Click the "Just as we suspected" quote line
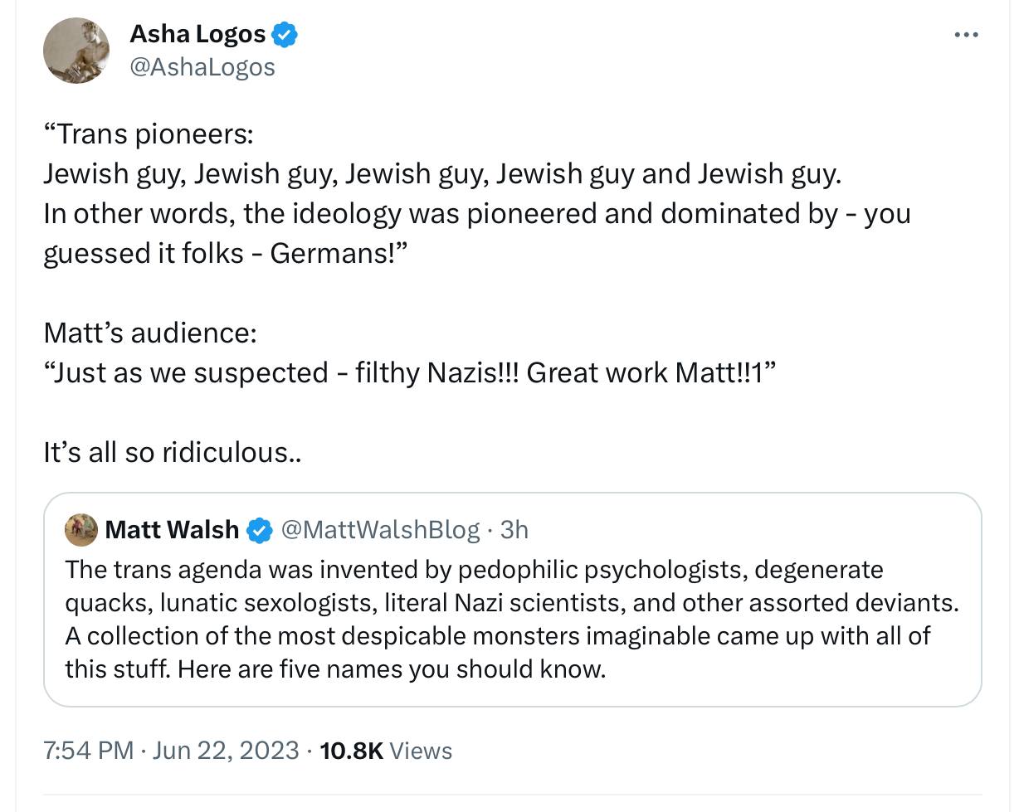 410,372
